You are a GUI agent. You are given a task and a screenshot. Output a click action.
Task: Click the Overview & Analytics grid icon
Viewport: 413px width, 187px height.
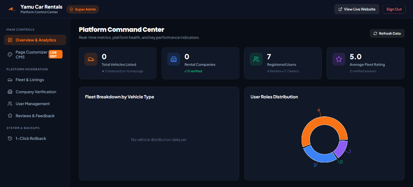point(10,40)
